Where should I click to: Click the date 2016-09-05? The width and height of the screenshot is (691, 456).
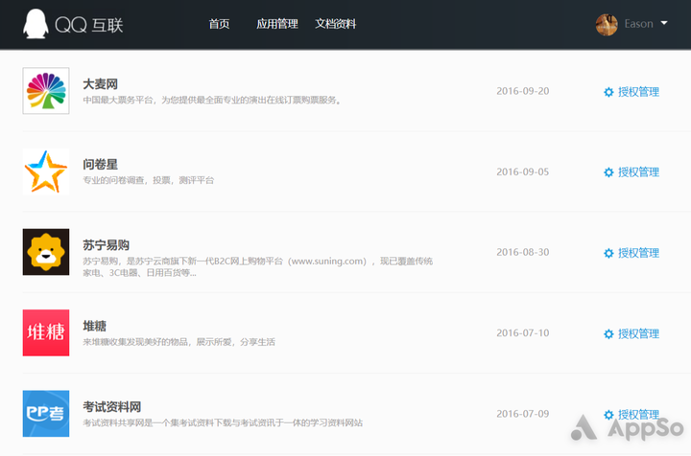tap(523, 171)
